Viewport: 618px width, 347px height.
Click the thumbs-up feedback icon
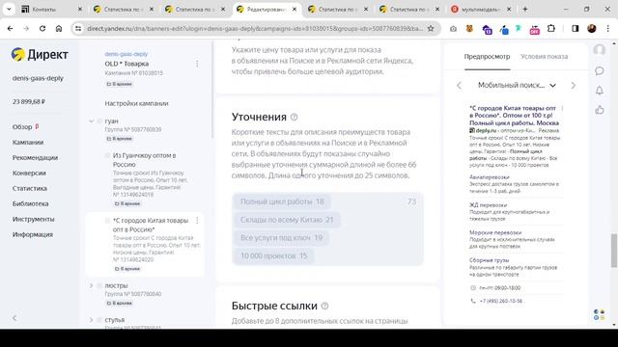pos(599,109)
